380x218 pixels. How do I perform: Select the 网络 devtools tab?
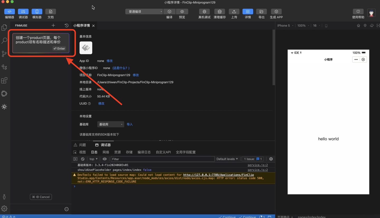pyautogui.click(x=106, y=152)
